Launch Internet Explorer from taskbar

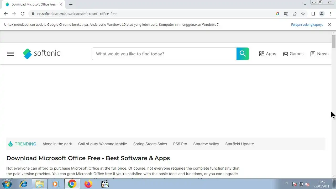pos(24,184)
